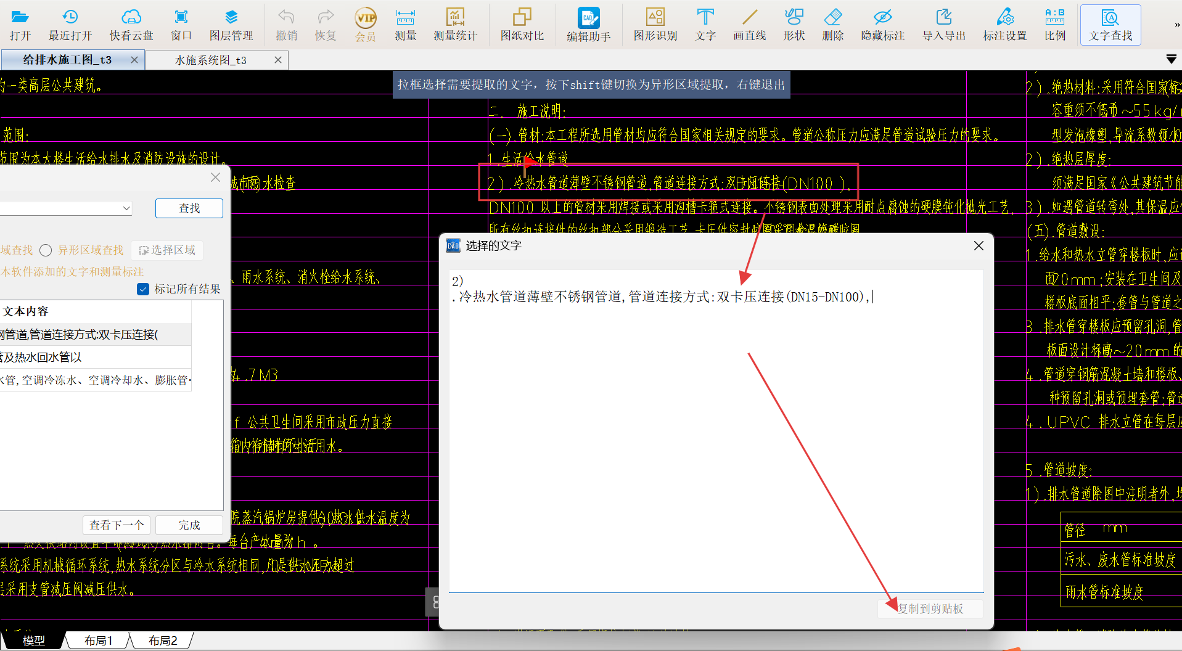Toggle 隐藏标注 hide annotations
Viewport: 1182px width, 651px height.
click(883, 25)
